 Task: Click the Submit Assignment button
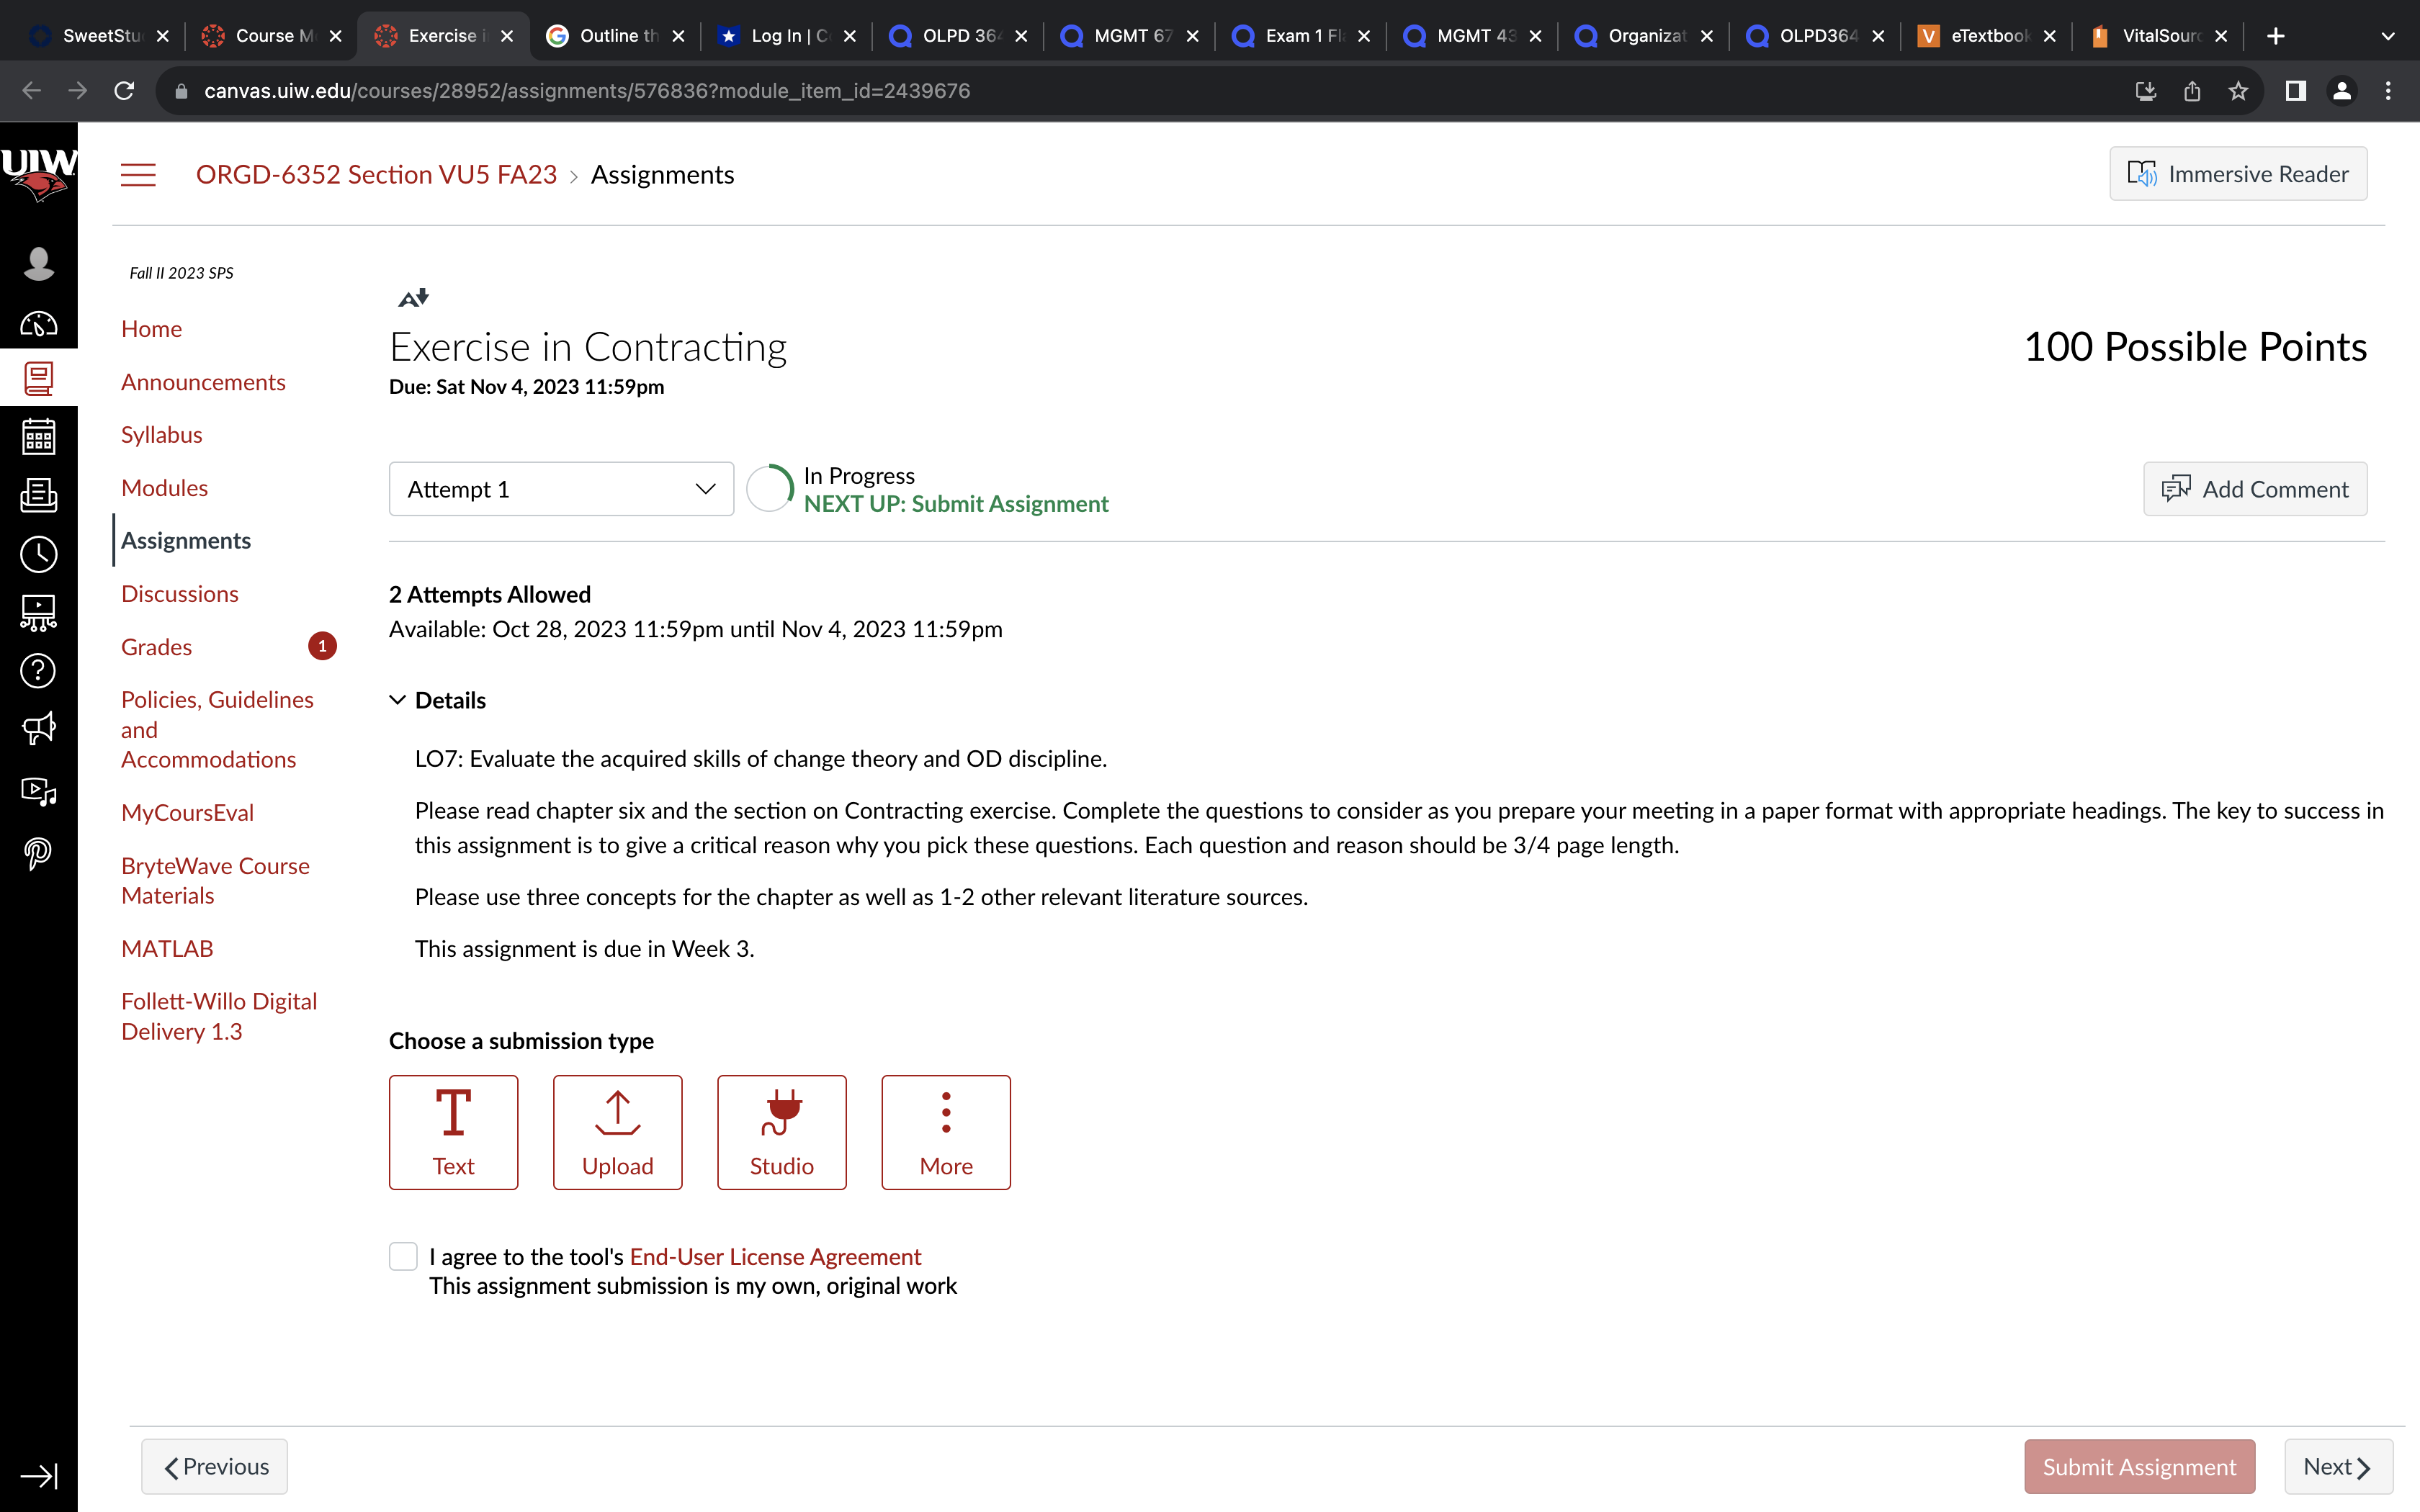(2139, 1466)
